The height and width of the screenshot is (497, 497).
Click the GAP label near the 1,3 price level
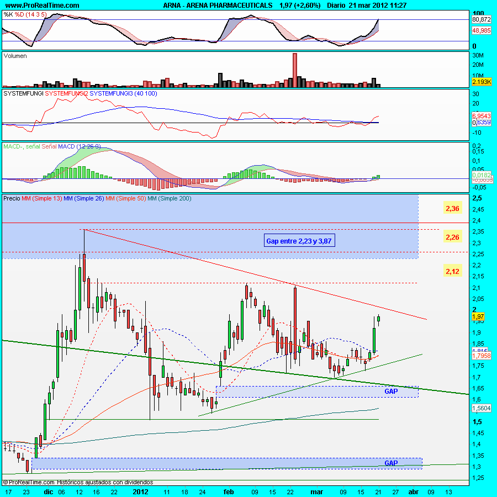click(x=391, y=463)
